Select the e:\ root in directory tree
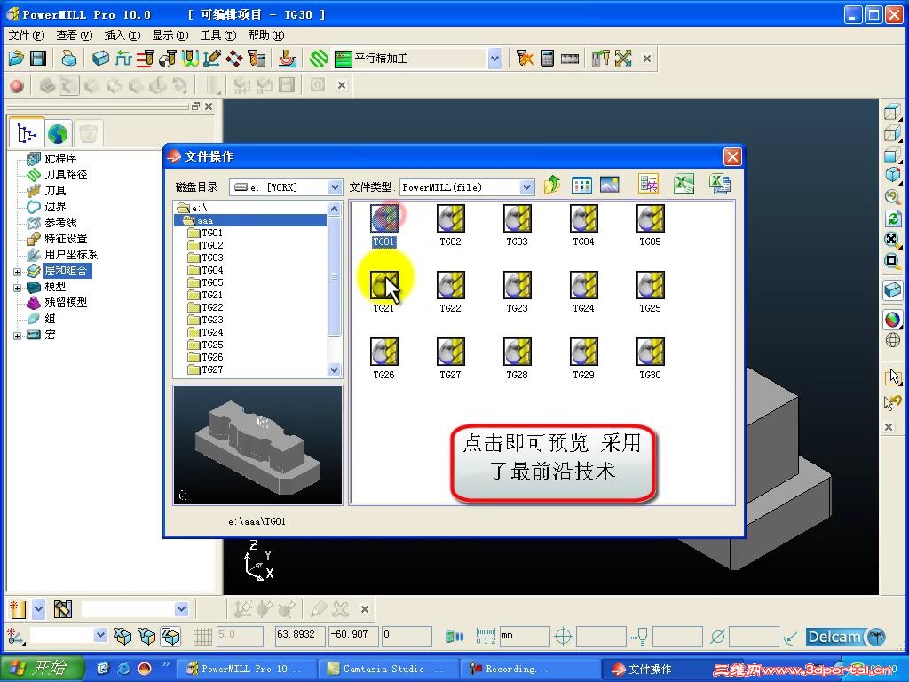The image size is (909, 682). pos(200,208)
